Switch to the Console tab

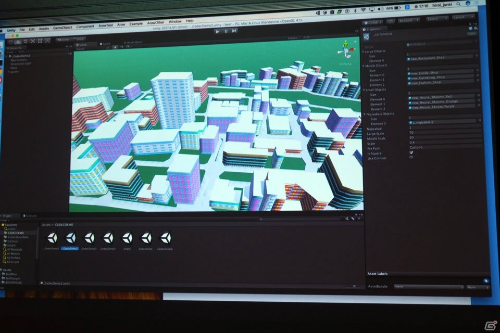pos(30,216)
